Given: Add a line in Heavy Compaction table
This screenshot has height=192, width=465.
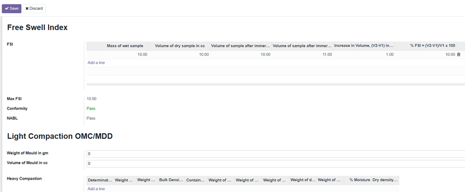Looking at the screenshot, I should tap(96, 189).
